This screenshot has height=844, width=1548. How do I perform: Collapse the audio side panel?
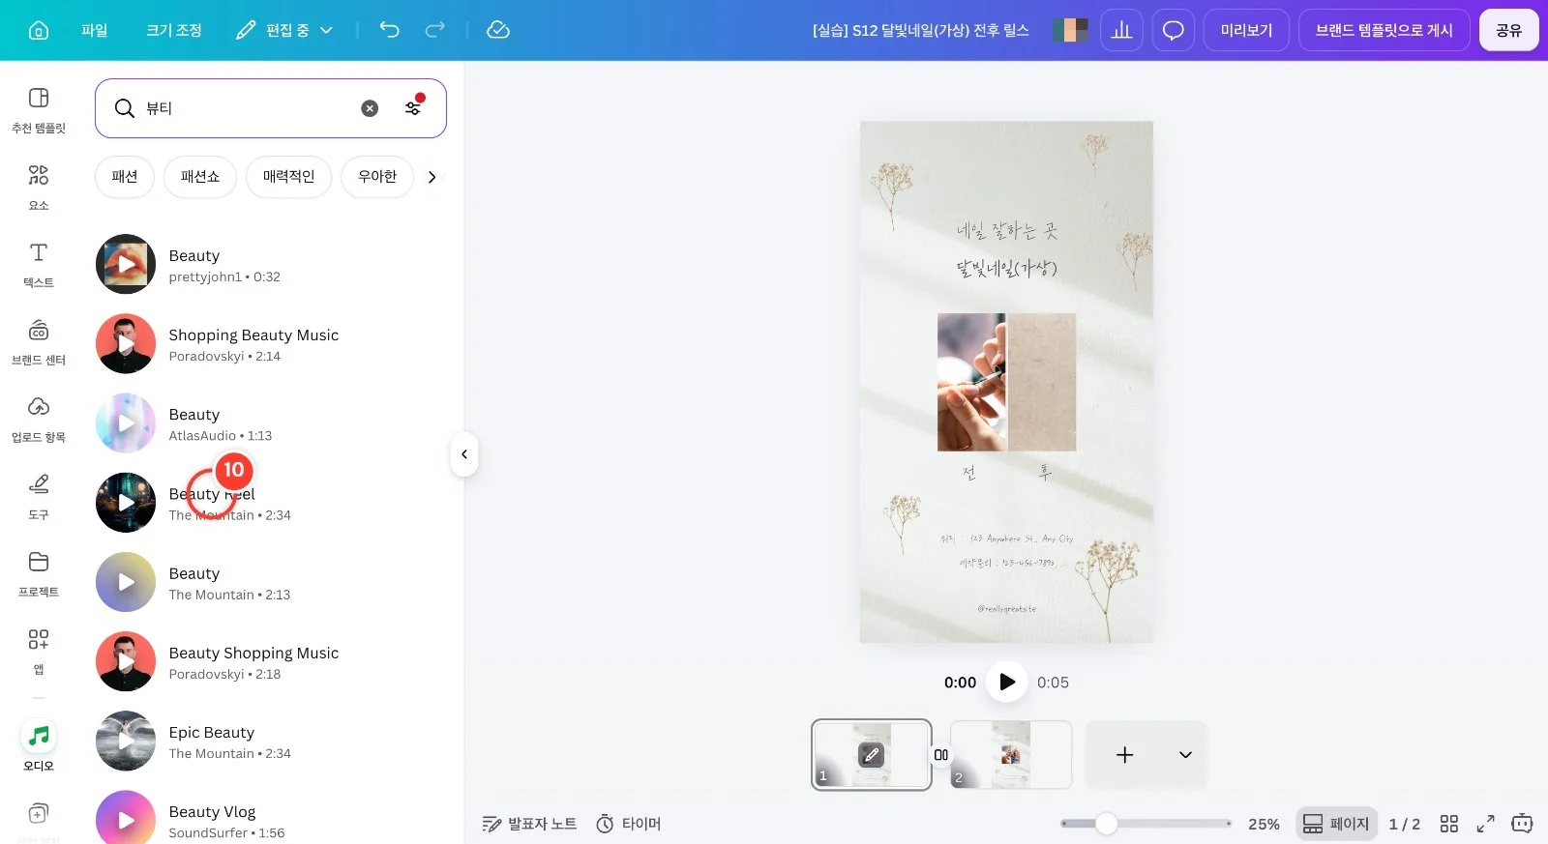coord(464,454)
